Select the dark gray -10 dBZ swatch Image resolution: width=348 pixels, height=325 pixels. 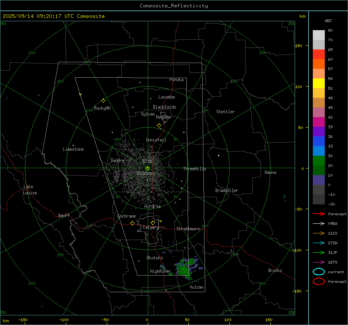tap(319, 199)
